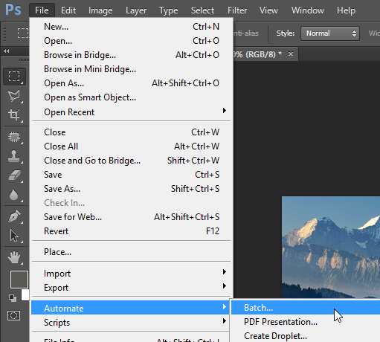Select the Path Selection tool
The width and height of the screenshot is (380, 342).
[14, 236]
